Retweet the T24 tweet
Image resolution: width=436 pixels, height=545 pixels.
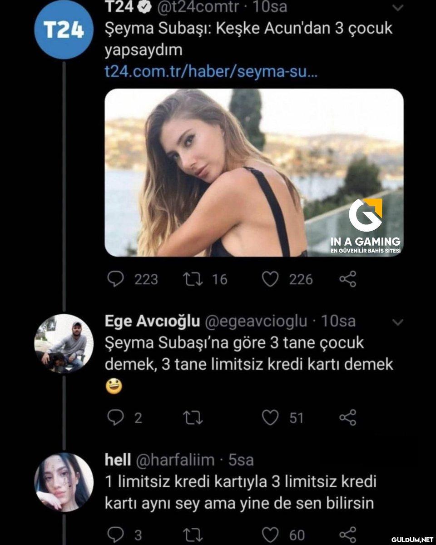194,279
